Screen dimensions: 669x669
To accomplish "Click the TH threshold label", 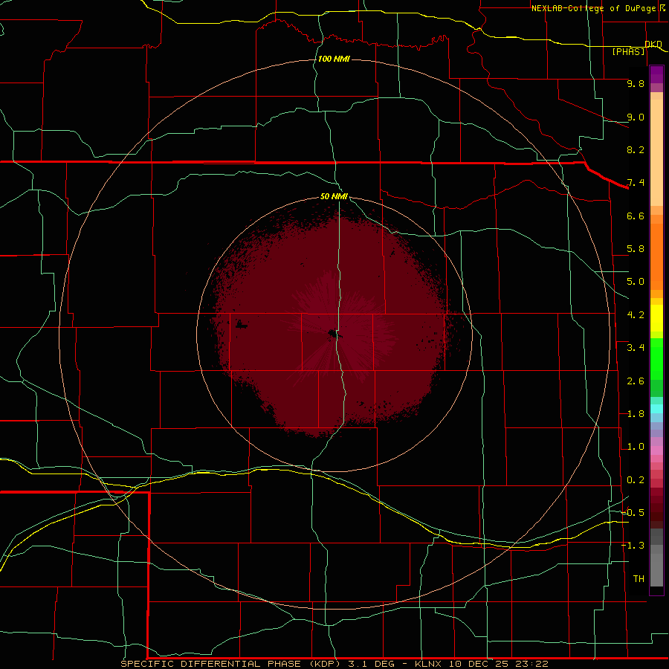I will point(639,579).
